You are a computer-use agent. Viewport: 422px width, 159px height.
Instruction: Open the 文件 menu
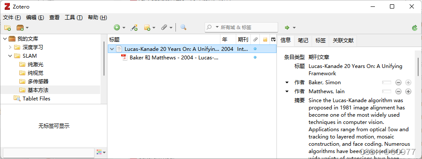(12, 18)
